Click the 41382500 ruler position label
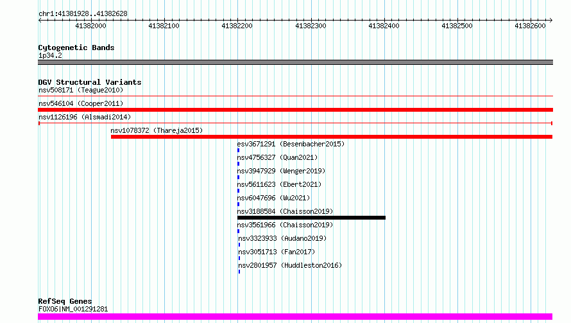 tap(457, 26)
